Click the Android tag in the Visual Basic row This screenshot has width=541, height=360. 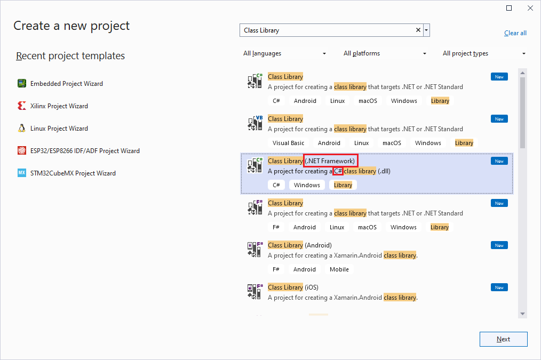329,143
